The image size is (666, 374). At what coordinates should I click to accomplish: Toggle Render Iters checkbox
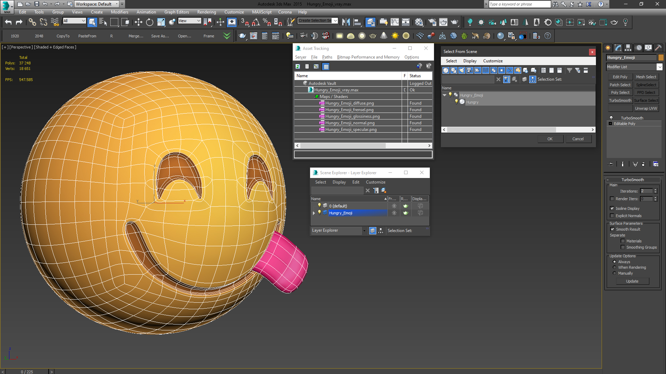(x=612, y=198)
